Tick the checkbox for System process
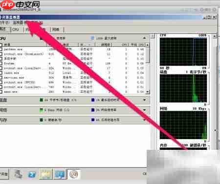This screenshot has width=220, height=184. point(1,63)
